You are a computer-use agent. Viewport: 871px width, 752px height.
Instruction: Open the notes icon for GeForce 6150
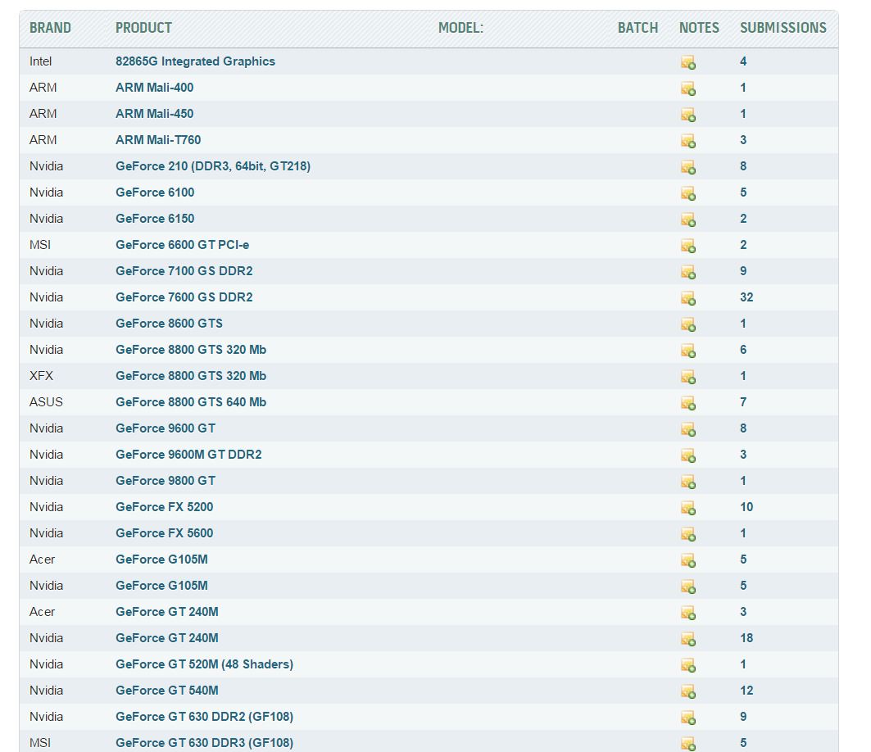coord(688,220)
